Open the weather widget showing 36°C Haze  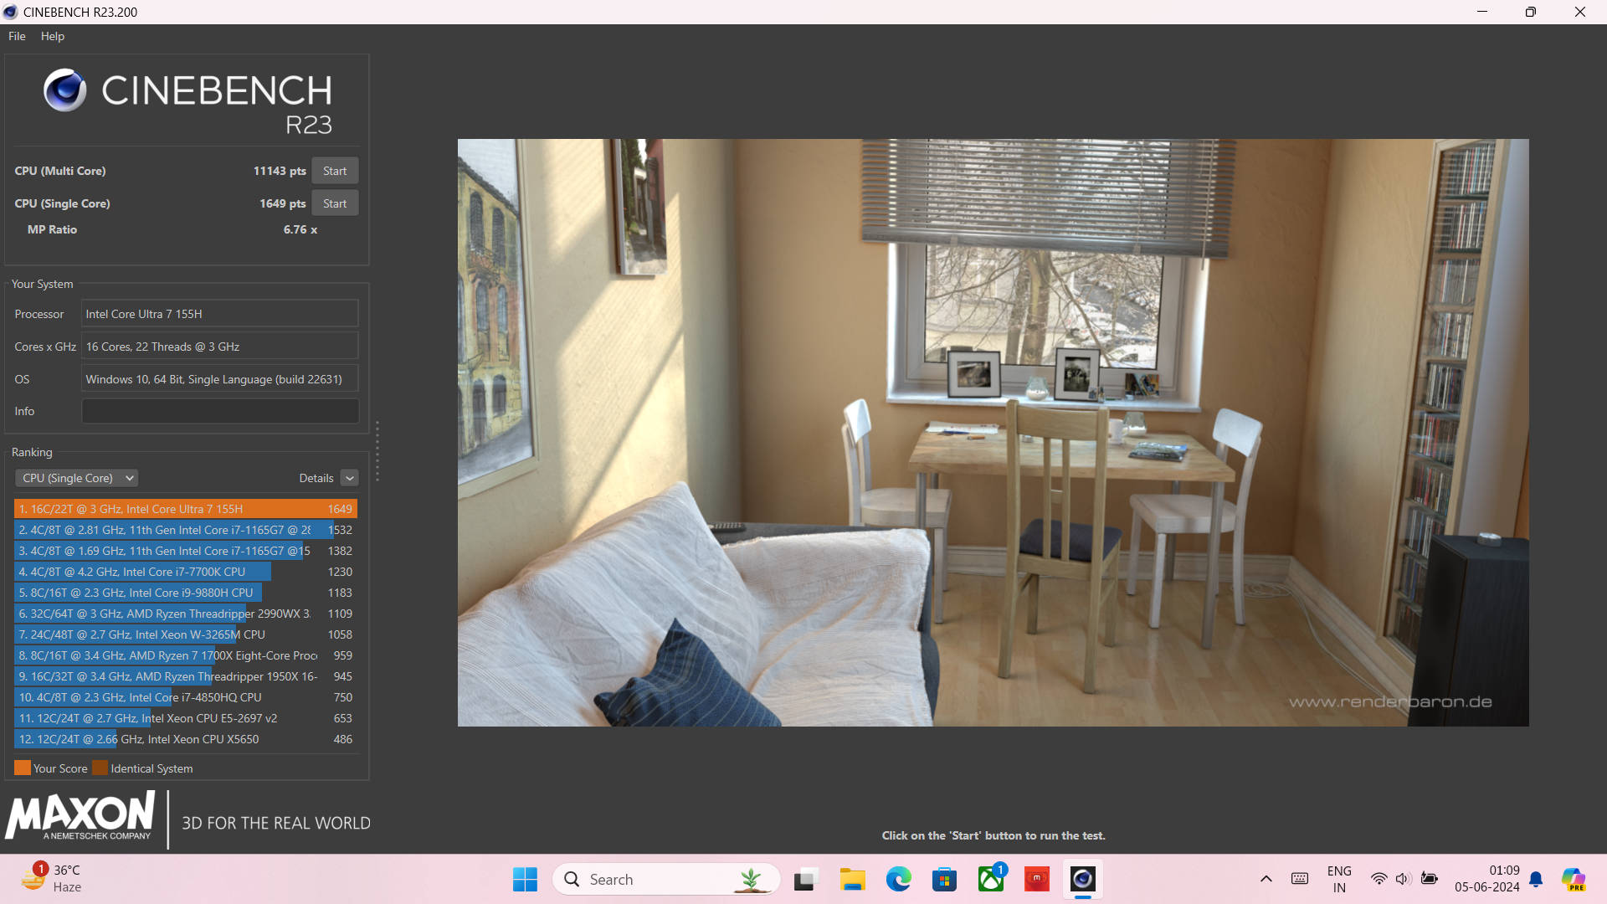click(52, 879)
